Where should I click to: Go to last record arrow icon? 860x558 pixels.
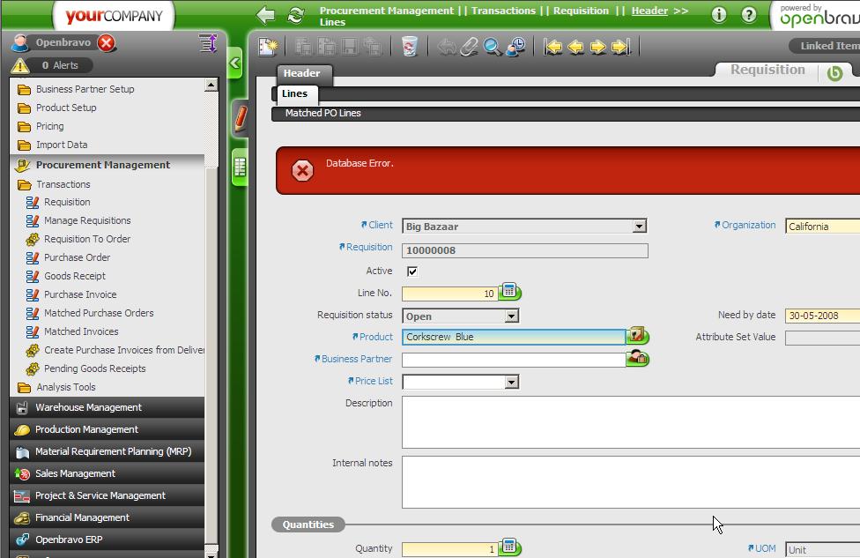point(621,48)
